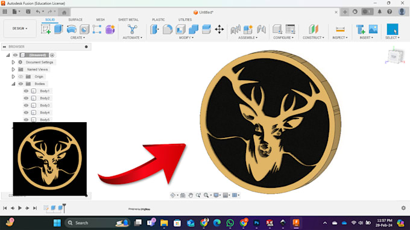Hide Body5 with its eye icon
The image size is (410, 230).
(x=26, y=120)
